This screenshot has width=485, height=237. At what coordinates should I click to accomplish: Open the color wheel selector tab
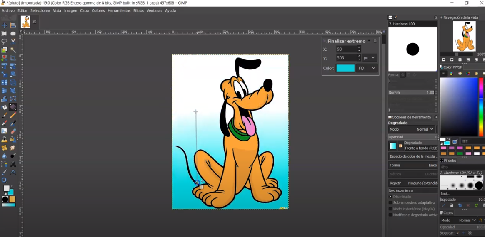pos(468,74)
